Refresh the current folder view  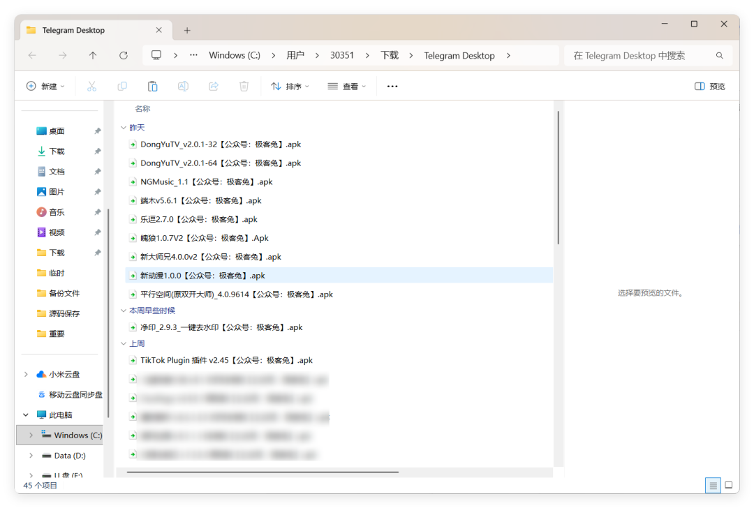point(124,56)
